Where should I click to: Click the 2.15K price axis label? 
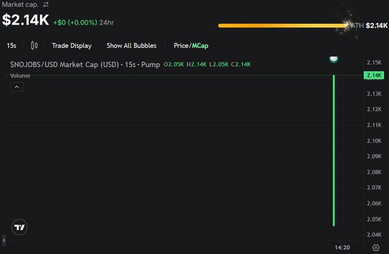point(374,62)
